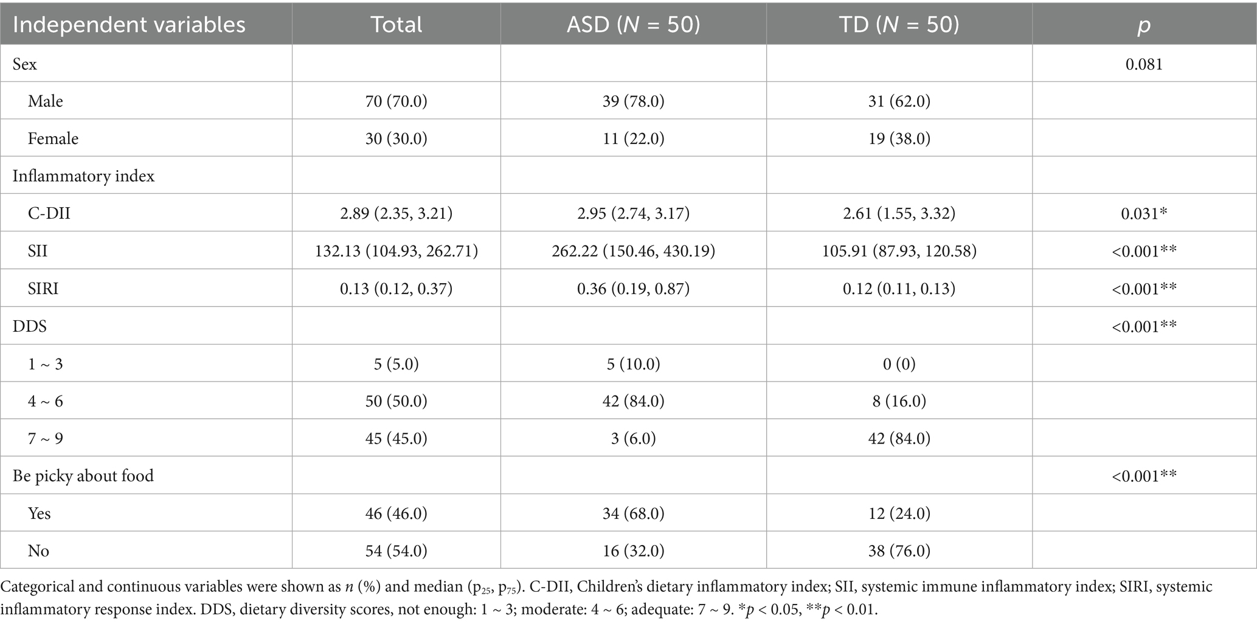Select the 'ASD (N = 50)' header

coord(633,25)
